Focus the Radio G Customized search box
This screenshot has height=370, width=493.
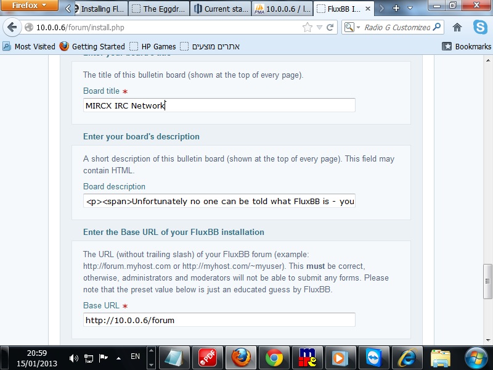(x=397, y=27)
